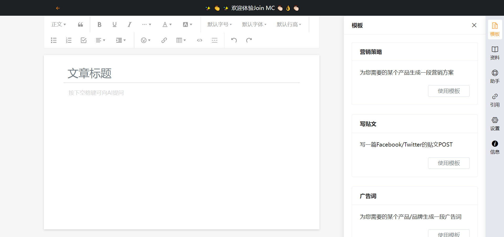Redo the last undone action
This screenshot has height=237, width=504.
tap(249, 40)
